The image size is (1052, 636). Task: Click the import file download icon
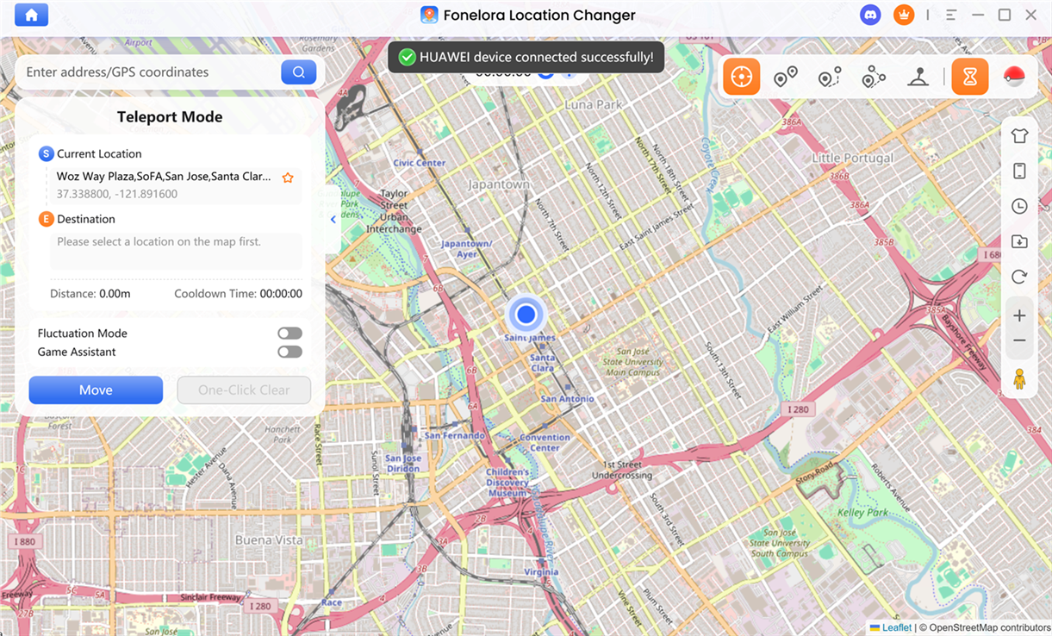[x=1019, y=241]
